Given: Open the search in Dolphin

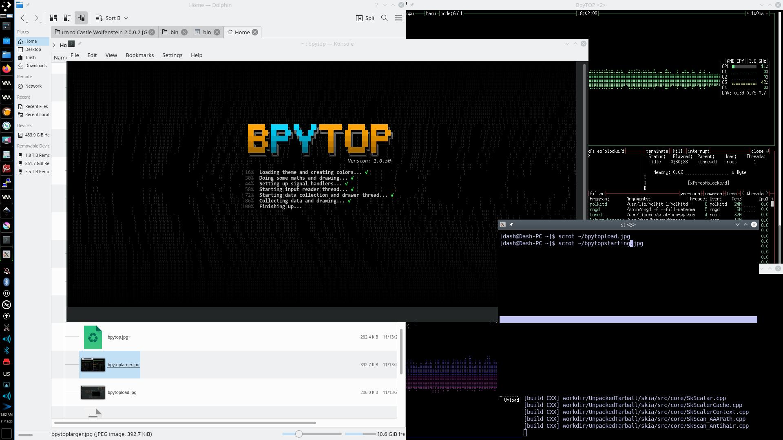Looking at the screenshot, I should coord(384,18).
